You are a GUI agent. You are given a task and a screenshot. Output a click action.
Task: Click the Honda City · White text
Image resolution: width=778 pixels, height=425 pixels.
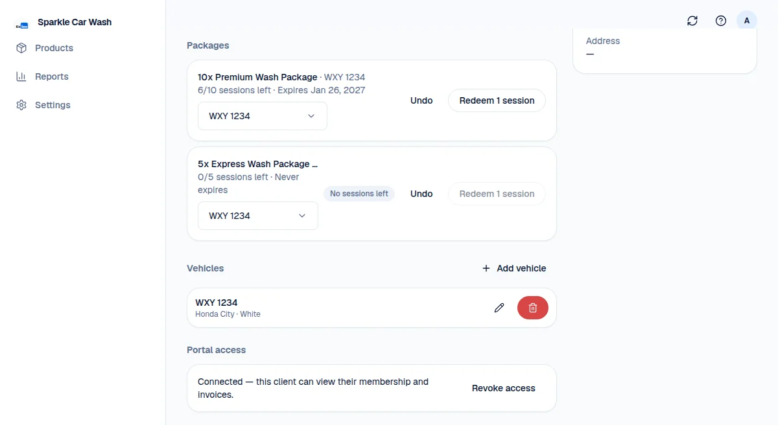[x=228, y=314]
